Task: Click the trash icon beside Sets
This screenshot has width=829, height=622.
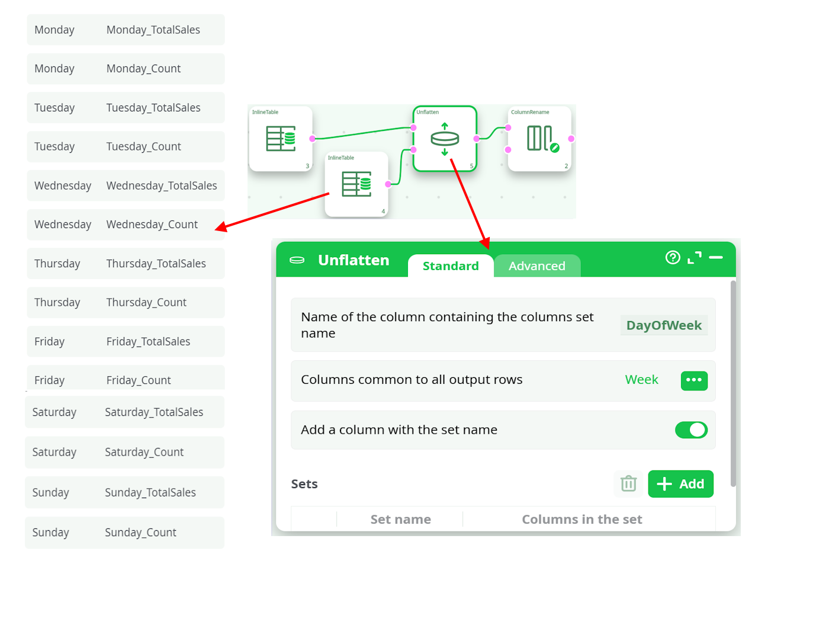Action: pos(628,484)
